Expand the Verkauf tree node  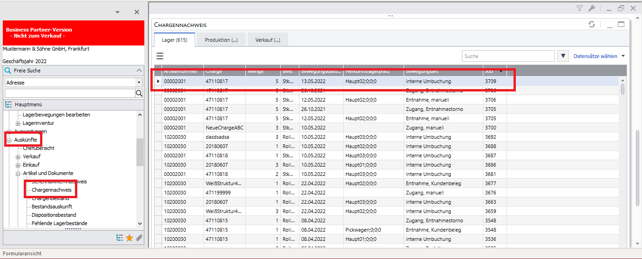tap(18, 156)
